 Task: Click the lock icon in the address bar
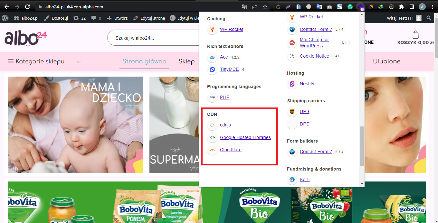pyautogui.click(x=40, y=7)
